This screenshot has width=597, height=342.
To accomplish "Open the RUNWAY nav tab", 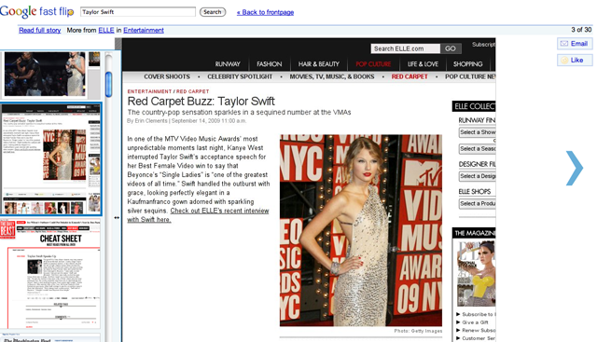I will tap(228, 64).
